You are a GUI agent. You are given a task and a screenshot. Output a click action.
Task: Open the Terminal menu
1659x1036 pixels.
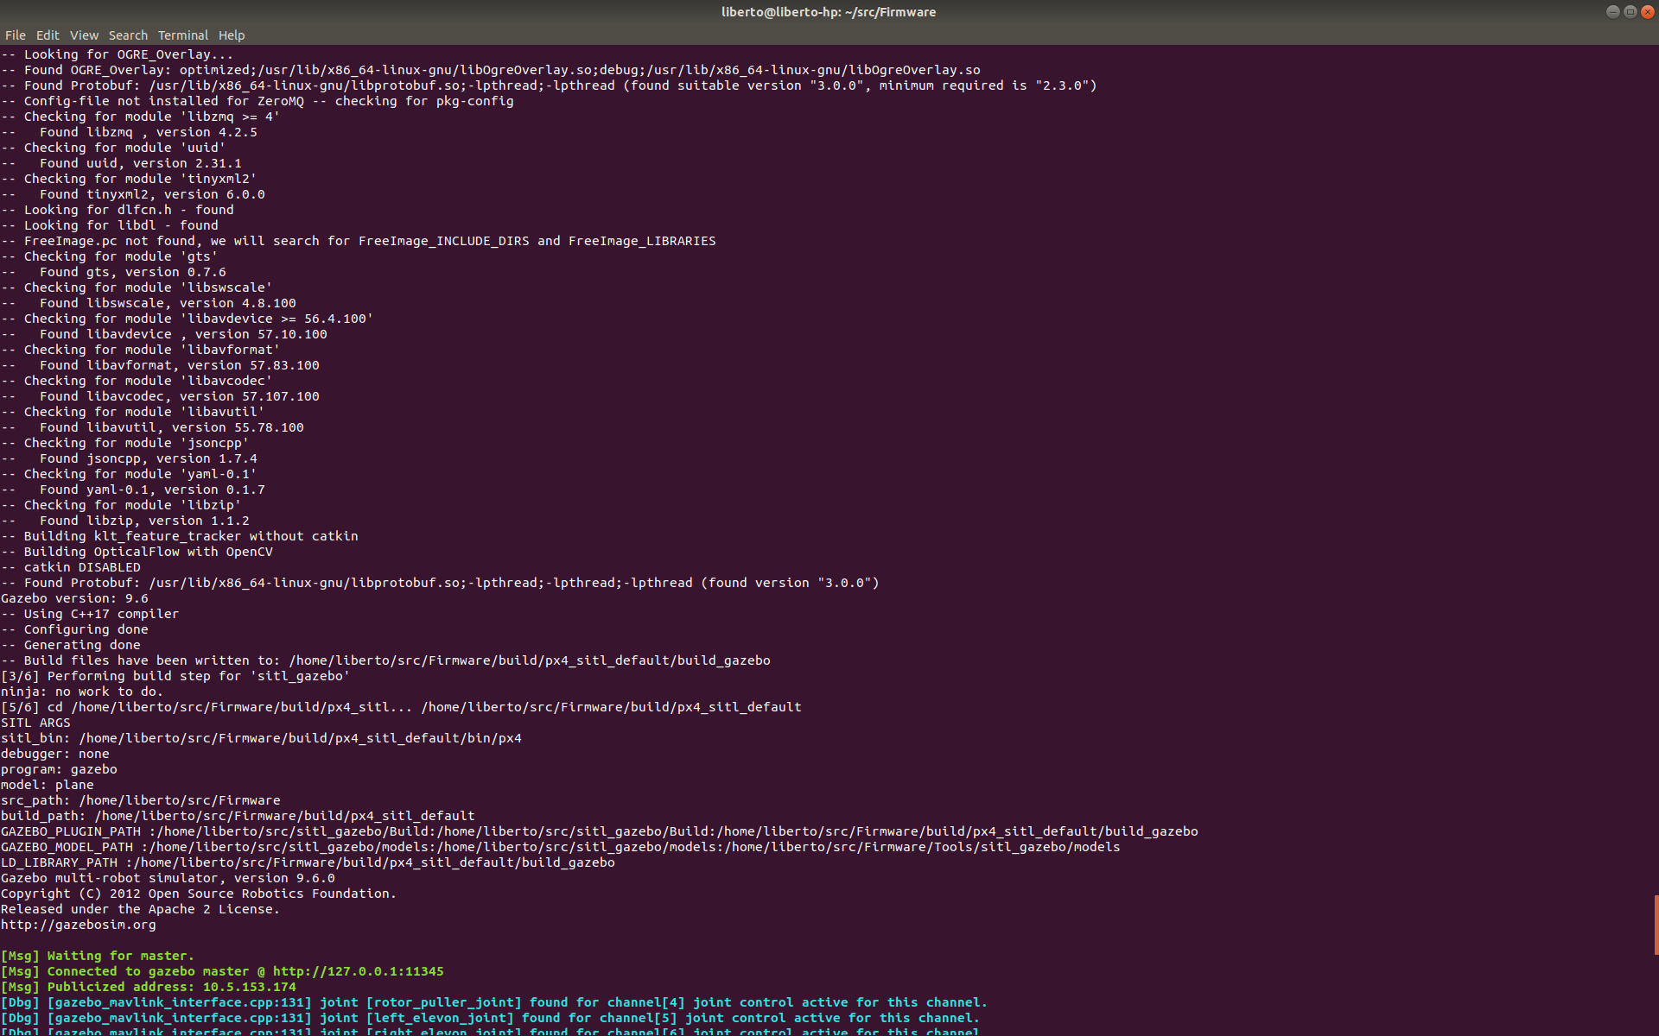tap(182, 35)
